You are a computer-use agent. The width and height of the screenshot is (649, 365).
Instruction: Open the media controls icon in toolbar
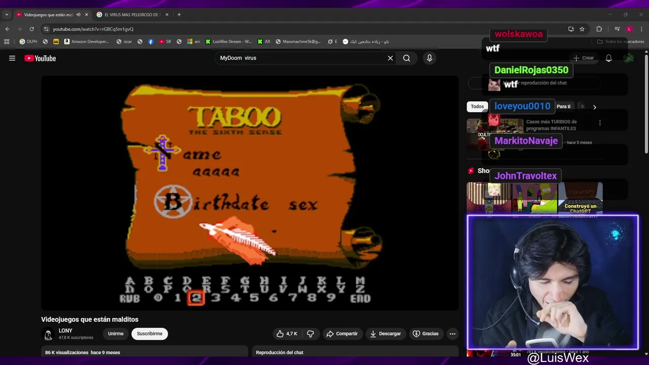pos(617,29)
